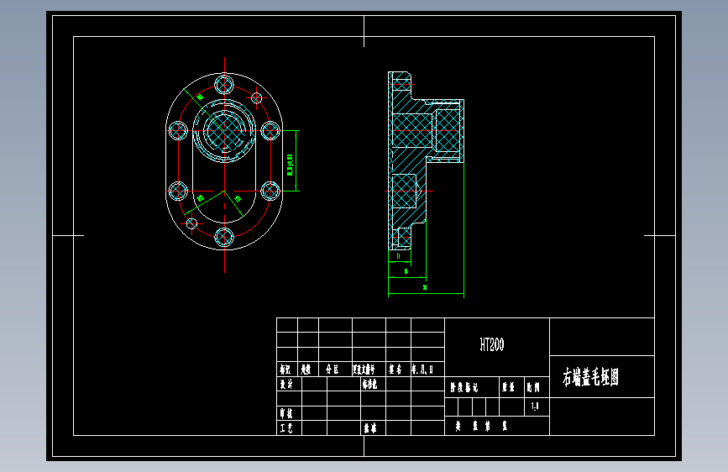Viewport: 728px width, 472px height.
Task: Click the 重量 label cell
Action: [508, 387]
